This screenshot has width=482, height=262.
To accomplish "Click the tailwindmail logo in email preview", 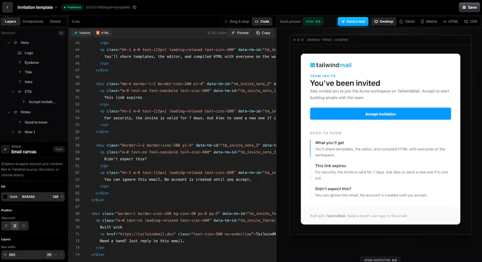I will pos(330,65).
